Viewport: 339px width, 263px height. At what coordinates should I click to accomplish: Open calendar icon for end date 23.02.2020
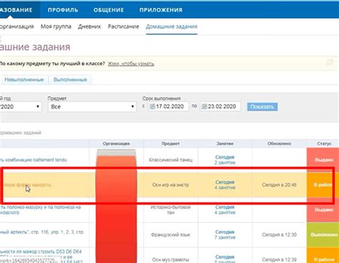pyautogui.click(x=204, y=106)
